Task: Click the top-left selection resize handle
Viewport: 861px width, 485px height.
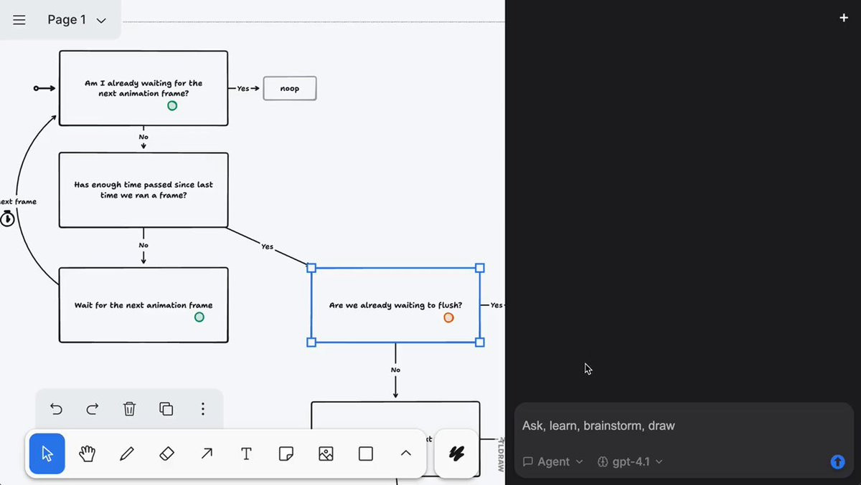Action: click(311, 268)
